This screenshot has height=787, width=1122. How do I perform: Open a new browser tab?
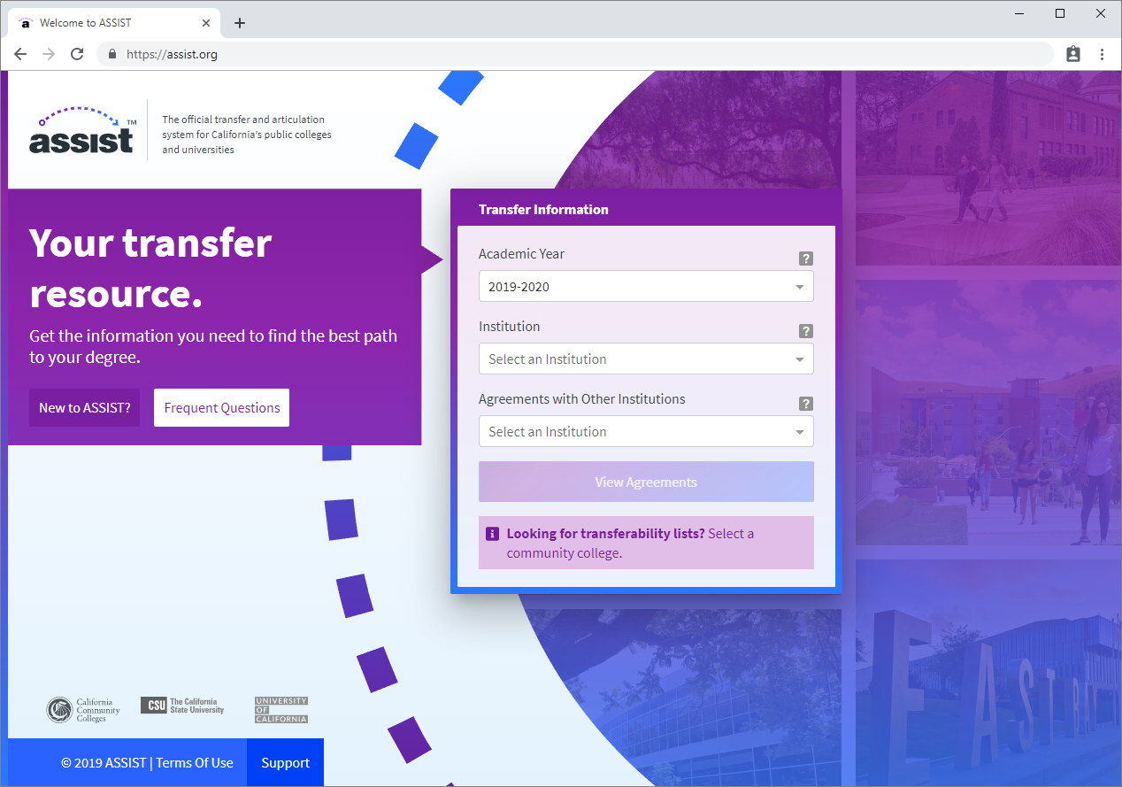coord(240,23)
